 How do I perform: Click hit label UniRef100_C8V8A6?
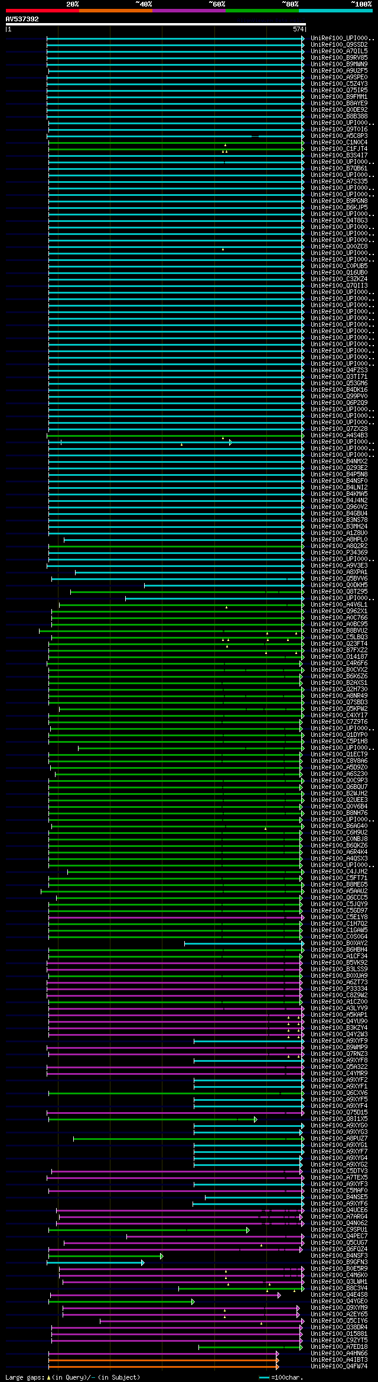click(x=339, y=761)
